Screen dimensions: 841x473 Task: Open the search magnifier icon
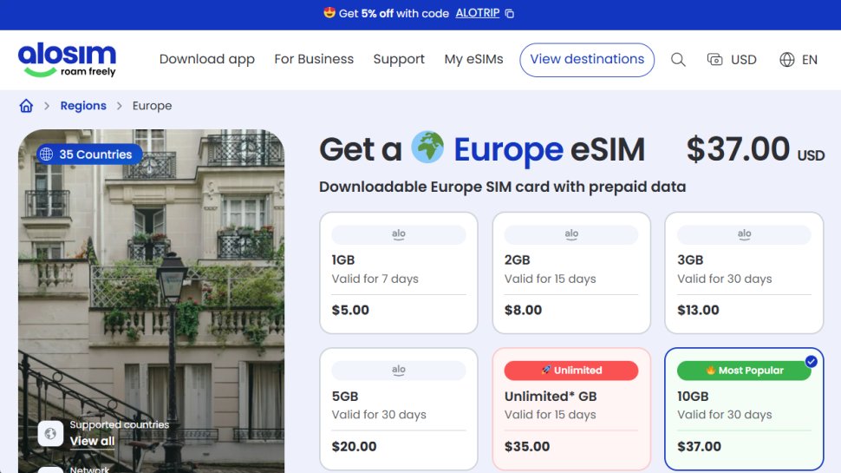[678, 60]
